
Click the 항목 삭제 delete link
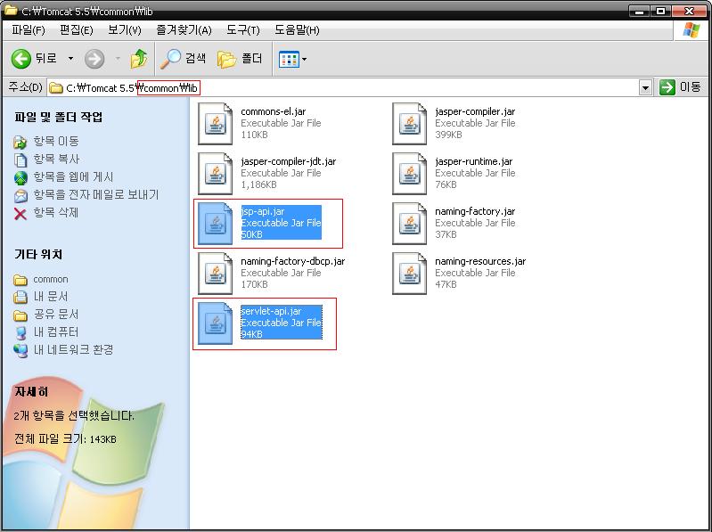click(56, 212)
